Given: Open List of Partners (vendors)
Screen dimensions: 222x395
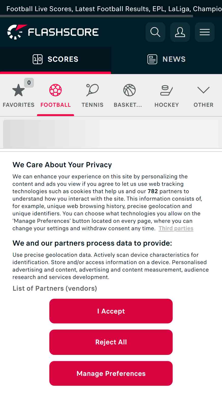Looking at the screenshot, I should [55, 289].
